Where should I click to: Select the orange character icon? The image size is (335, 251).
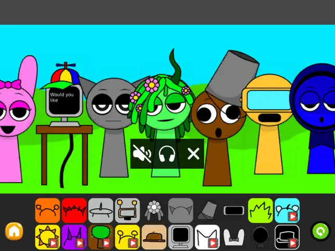tap(47, 210)
